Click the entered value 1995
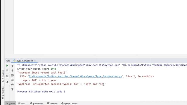The height and width of the screenshot is (105, 187). coord(53,69)
